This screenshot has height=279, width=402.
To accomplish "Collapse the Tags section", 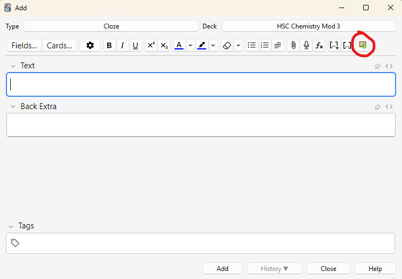I will pyautogui.click(x=11, y=226).
